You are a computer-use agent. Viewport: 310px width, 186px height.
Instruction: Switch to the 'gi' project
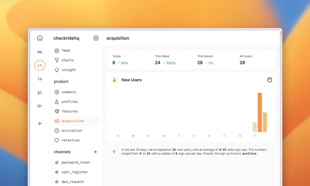[x=40, y=92]
